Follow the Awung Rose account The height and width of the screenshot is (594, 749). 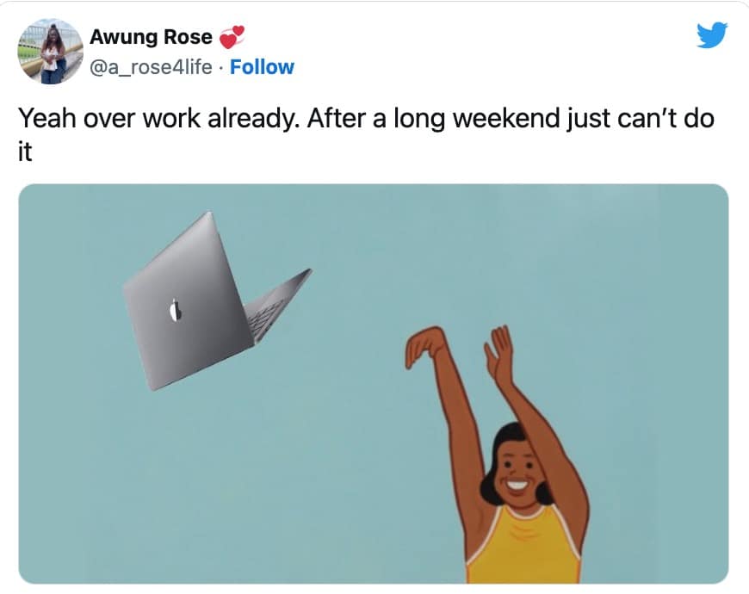262,67
